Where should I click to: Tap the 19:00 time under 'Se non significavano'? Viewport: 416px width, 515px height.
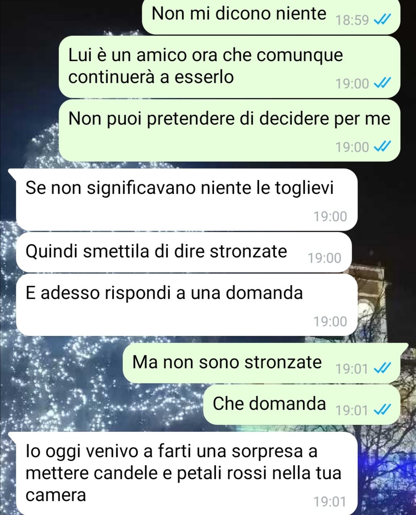[x=330, y=217]
